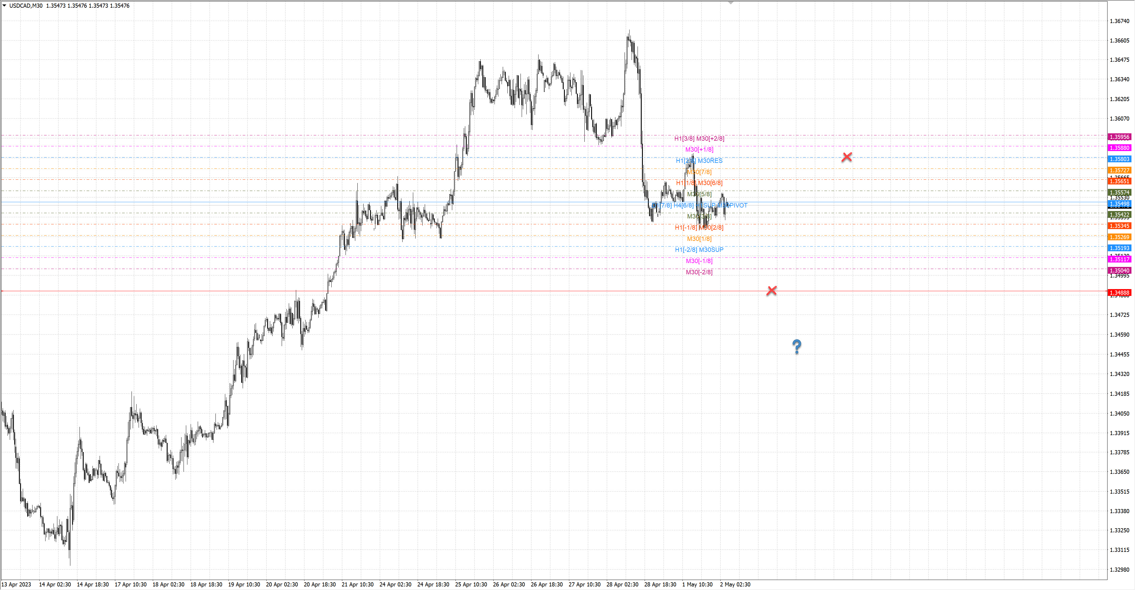Click the H1[3/8] M30[+2/8] level label

[699, 138]
